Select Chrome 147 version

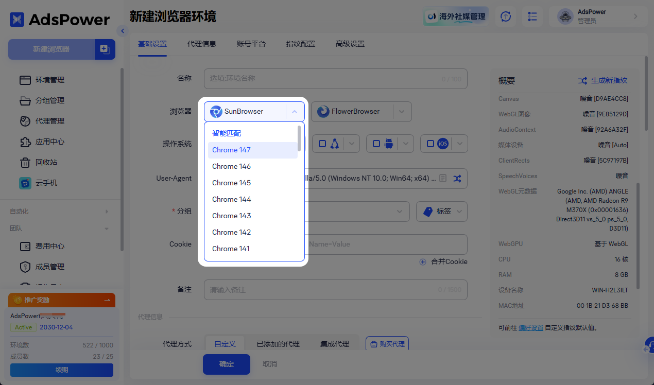(x=252, y=150)
